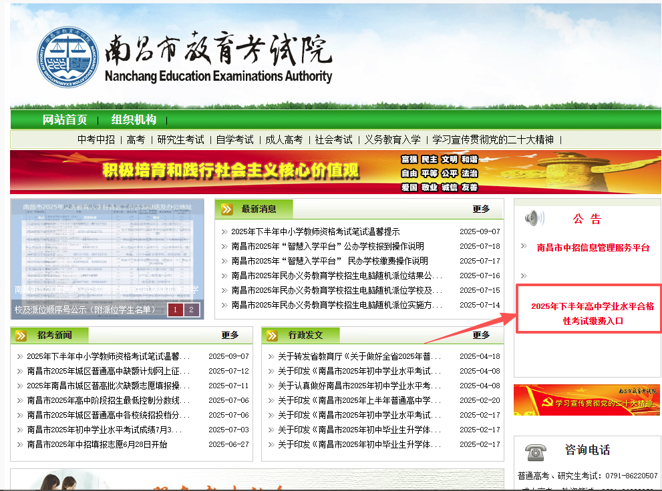Viewport: 662px width, 491px height.
Task: Click the telephone icon beside 咨询电话
Action: [x=534, y=452]
